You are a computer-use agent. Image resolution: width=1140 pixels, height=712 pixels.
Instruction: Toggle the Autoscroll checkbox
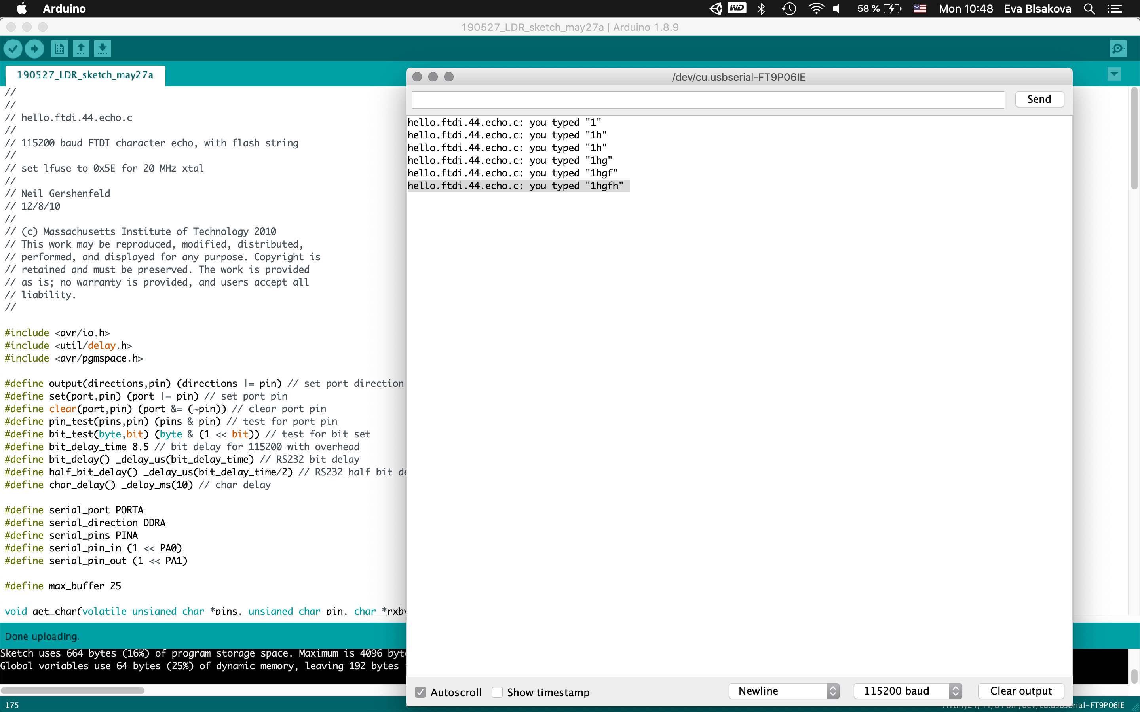tap(420, 692)
